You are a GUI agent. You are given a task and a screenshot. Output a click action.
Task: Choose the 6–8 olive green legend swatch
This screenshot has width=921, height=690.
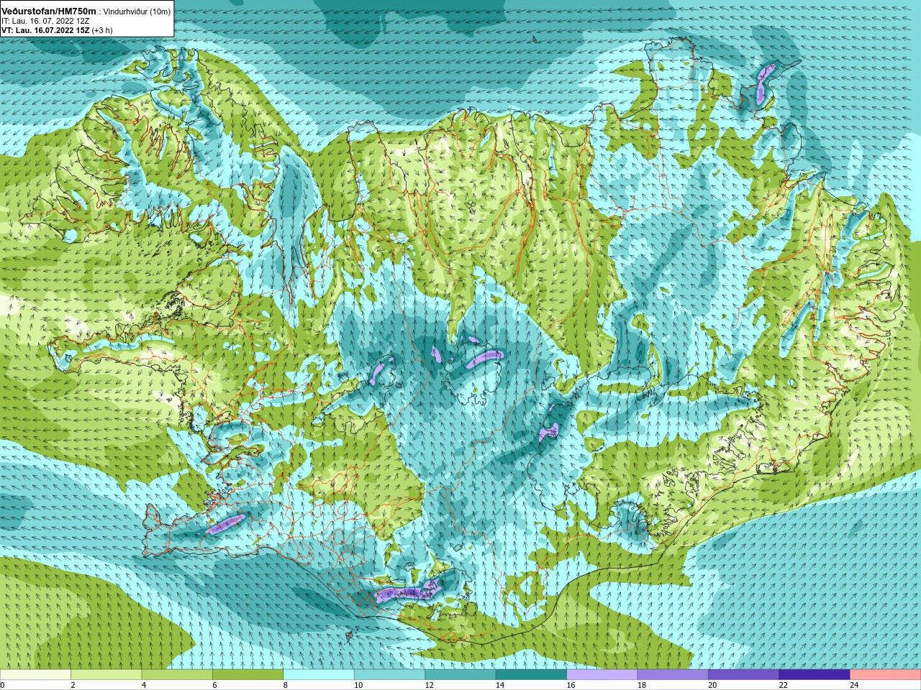(248, 675)
